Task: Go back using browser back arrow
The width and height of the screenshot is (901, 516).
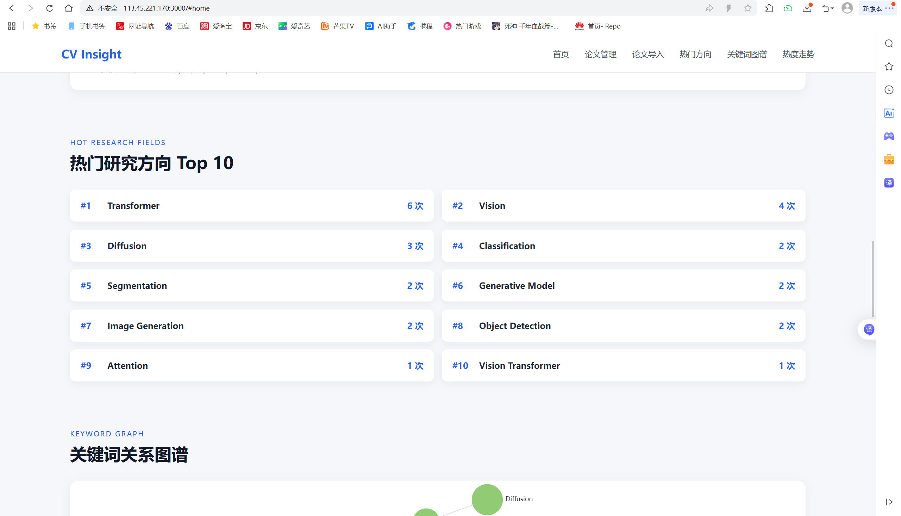Action: tap(11, 8)
